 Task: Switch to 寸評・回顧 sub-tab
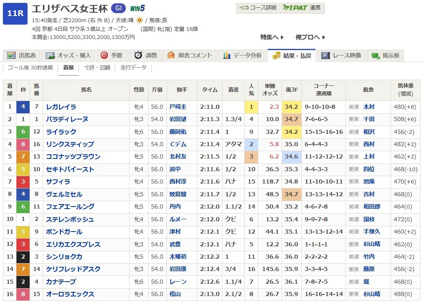(x=97, y=68)
